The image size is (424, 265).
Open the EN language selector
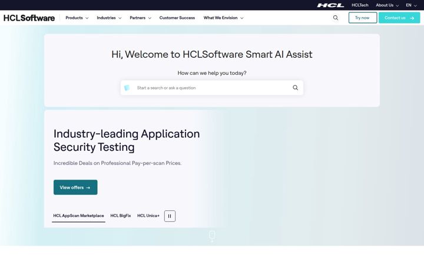click(x=411, y=5)
